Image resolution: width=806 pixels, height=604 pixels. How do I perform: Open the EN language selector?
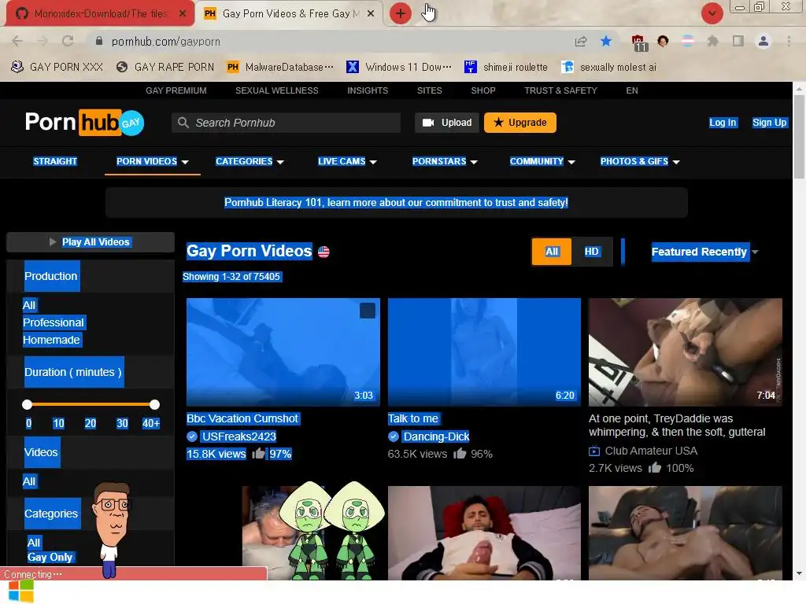(632, 90)
